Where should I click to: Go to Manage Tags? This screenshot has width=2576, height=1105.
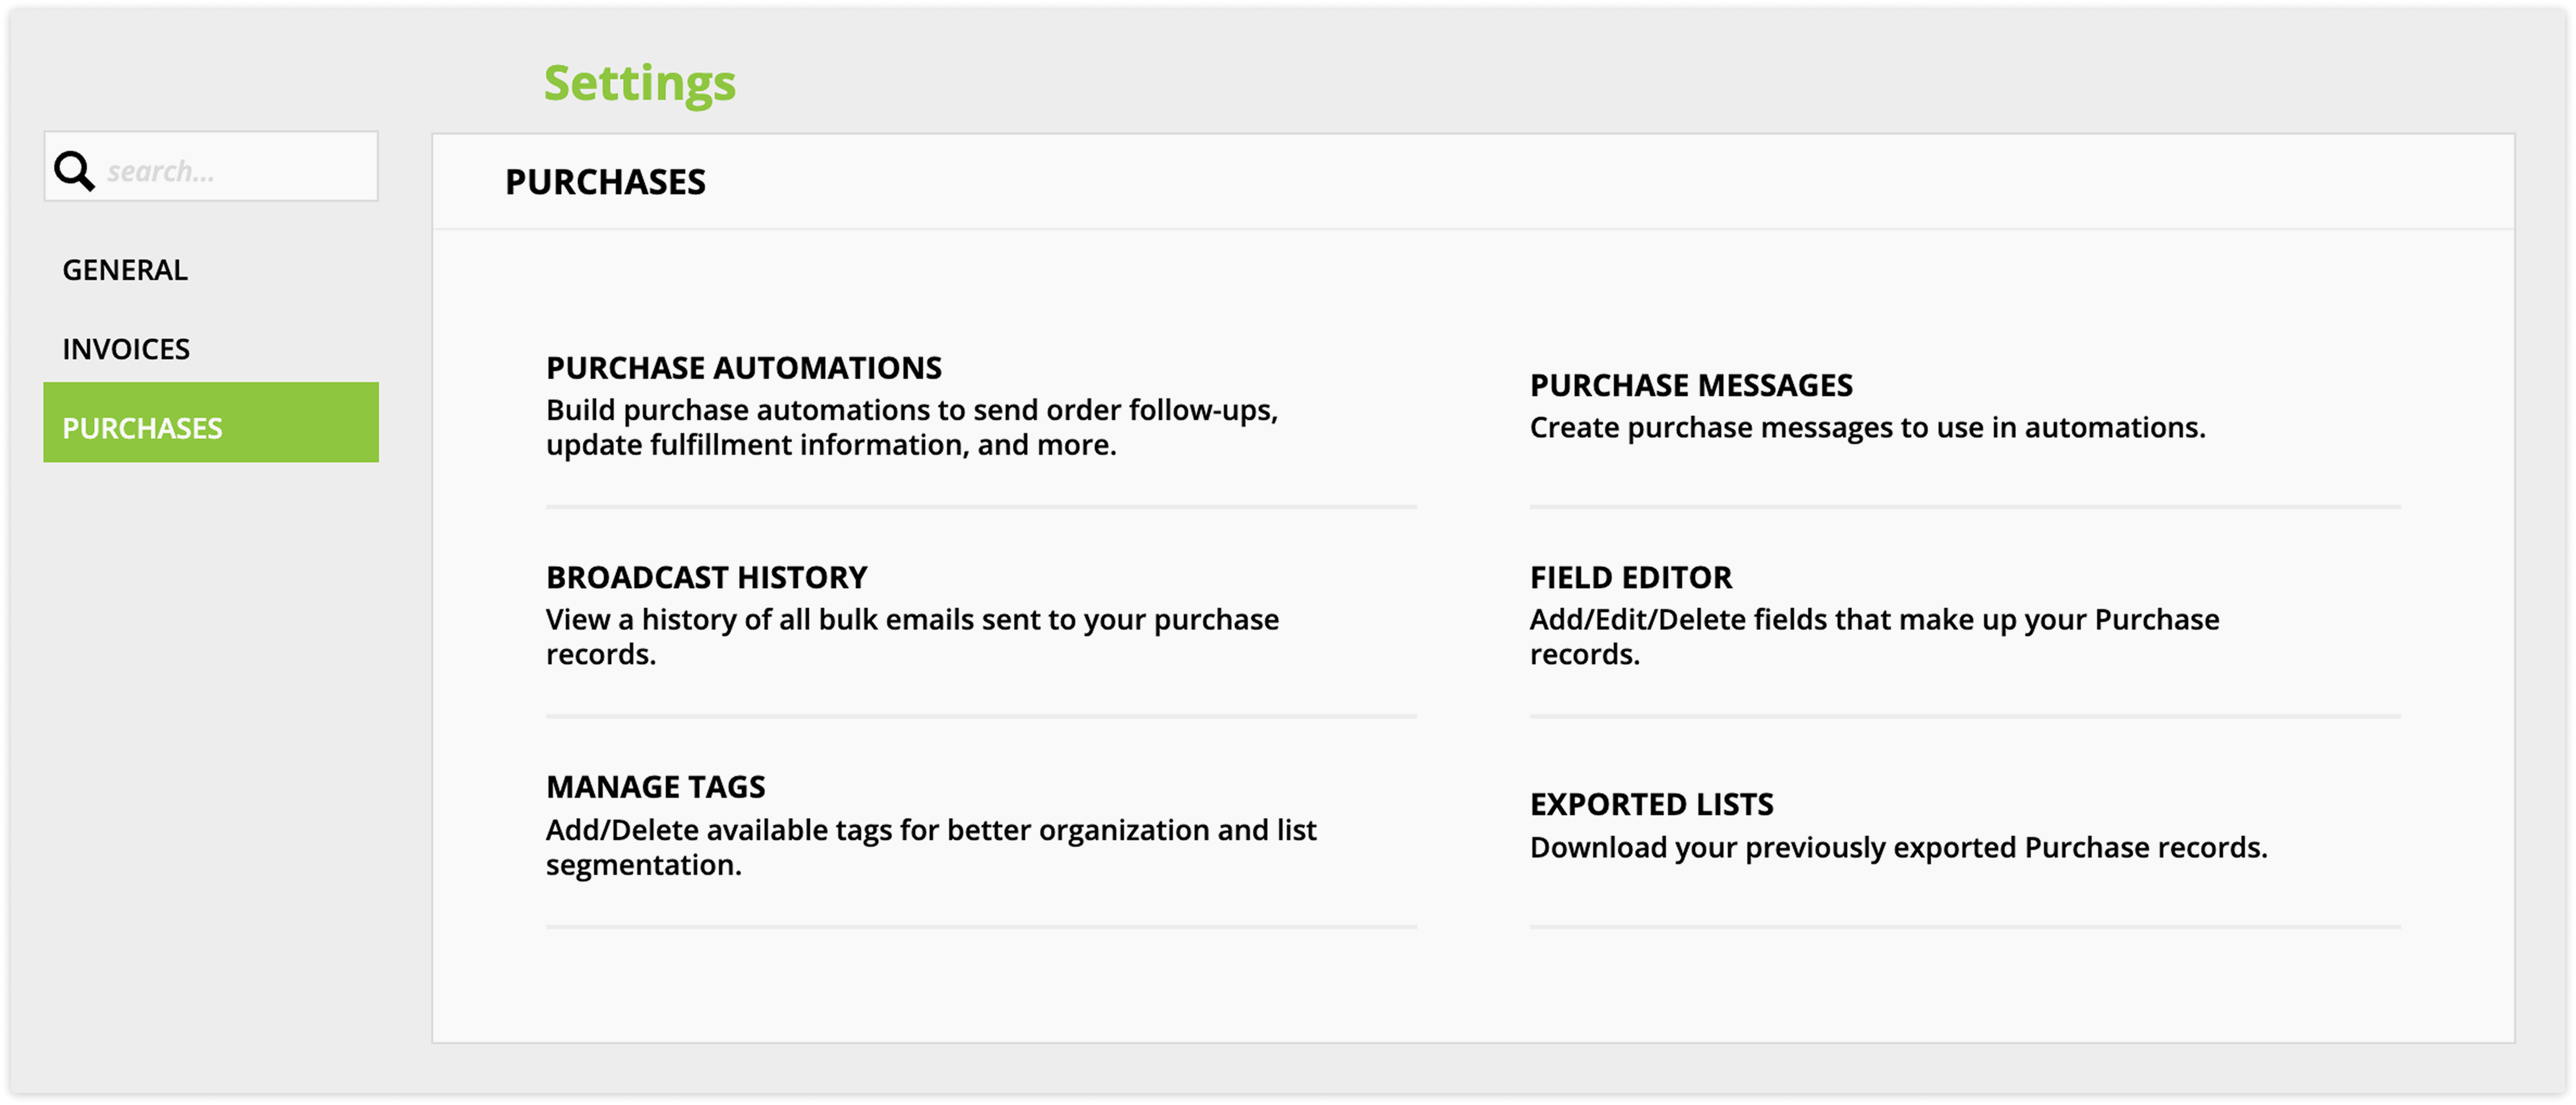655,786
